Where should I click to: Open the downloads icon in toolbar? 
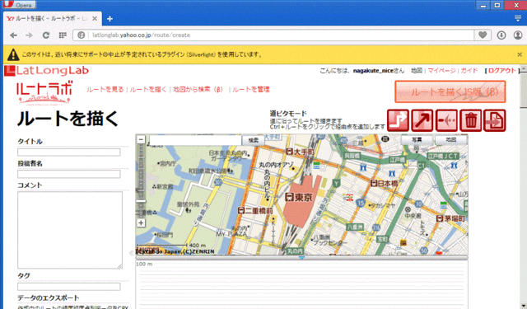(x=501, y=35)
